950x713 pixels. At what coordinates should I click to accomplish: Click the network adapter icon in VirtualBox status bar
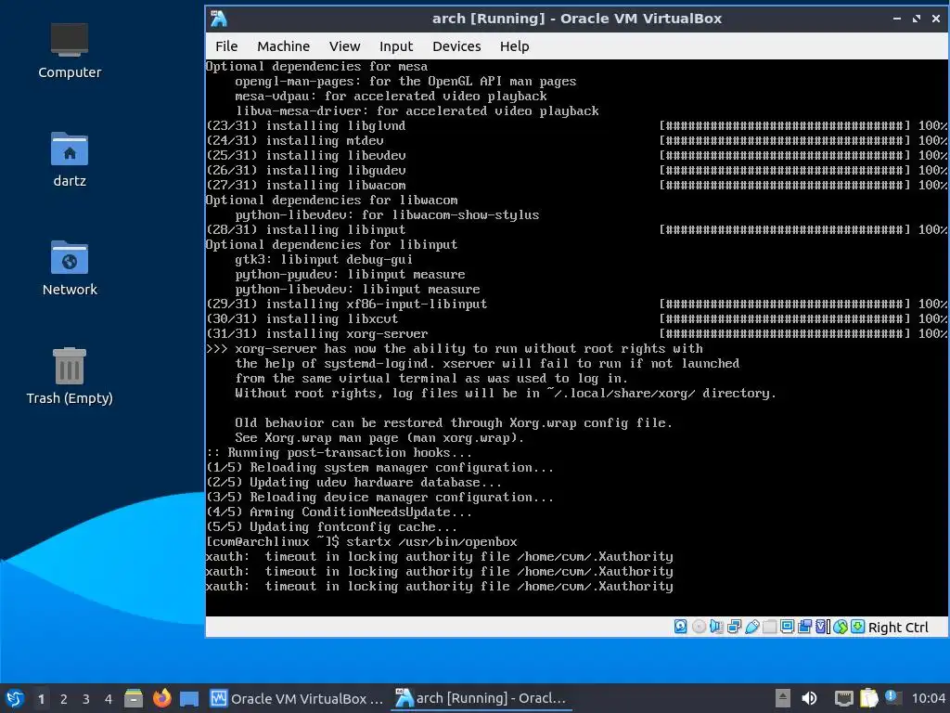[735, 627]
